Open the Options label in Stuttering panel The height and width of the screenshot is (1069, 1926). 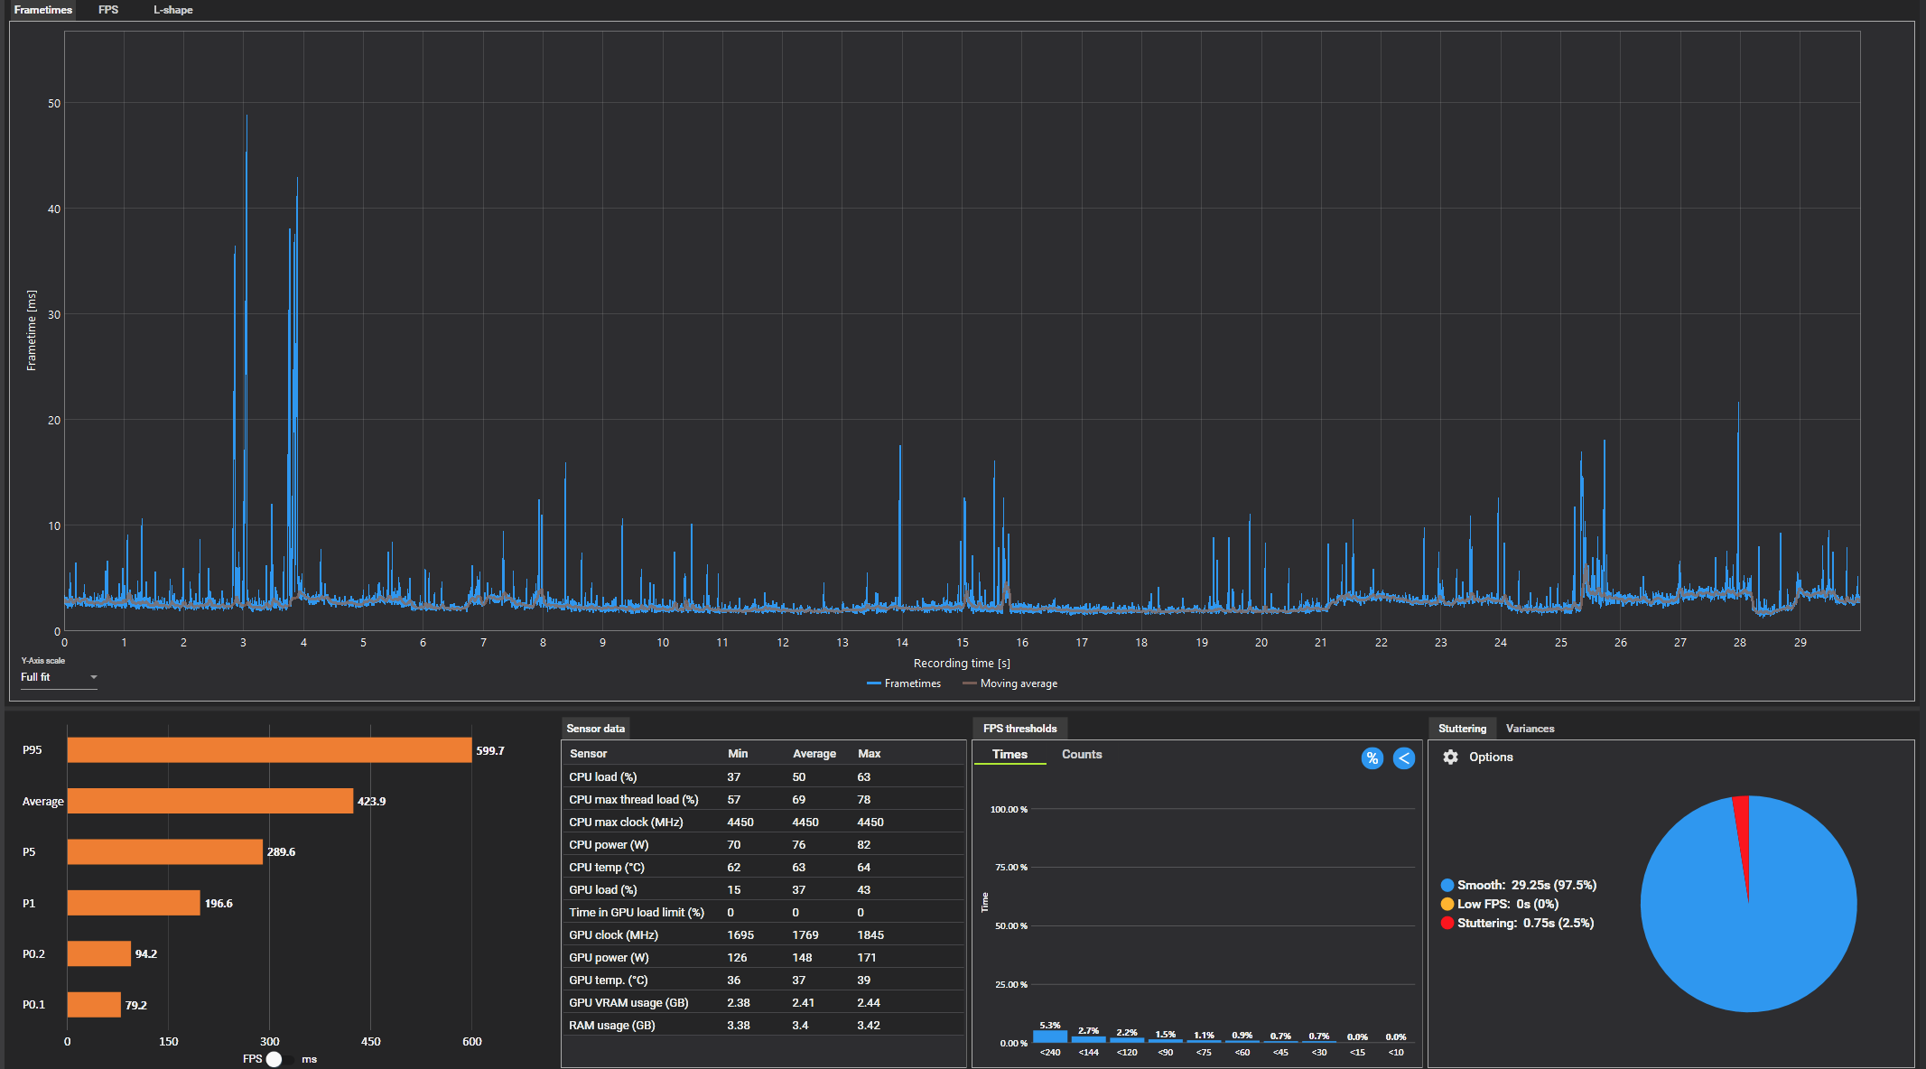pos(1491,757)
